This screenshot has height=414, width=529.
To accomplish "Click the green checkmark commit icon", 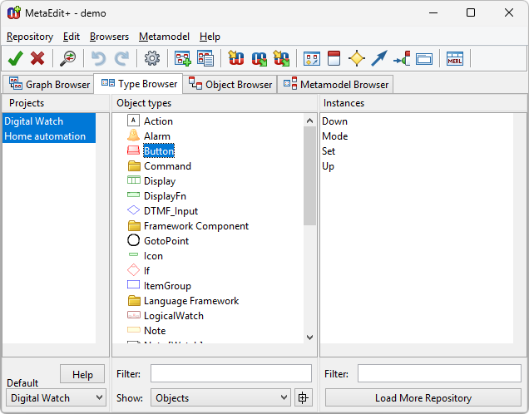I will tap(15, 58).
